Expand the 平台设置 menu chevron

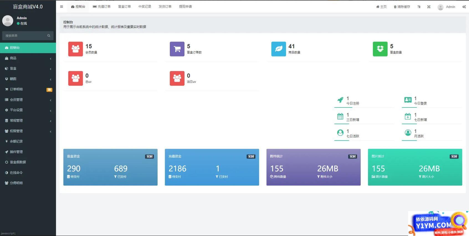pyautogui.click(x=51, y=111)
